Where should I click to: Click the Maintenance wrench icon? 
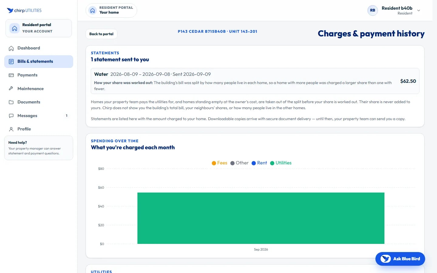click(x=11, y=89)
